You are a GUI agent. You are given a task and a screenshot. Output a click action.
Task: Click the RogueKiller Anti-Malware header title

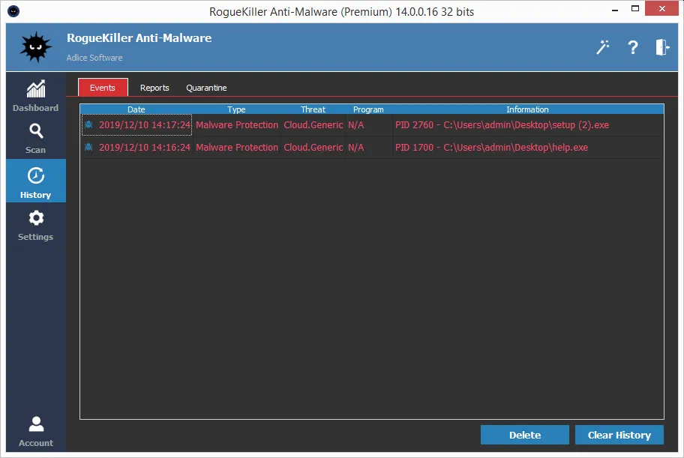pyautogui.click(x=139, y=38)
